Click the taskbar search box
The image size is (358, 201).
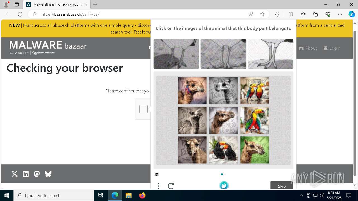(54, 195)
